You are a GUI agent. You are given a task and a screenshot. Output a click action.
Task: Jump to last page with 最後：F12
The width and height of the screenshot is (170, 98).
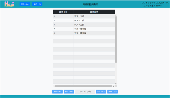click(x=113, y=92)
